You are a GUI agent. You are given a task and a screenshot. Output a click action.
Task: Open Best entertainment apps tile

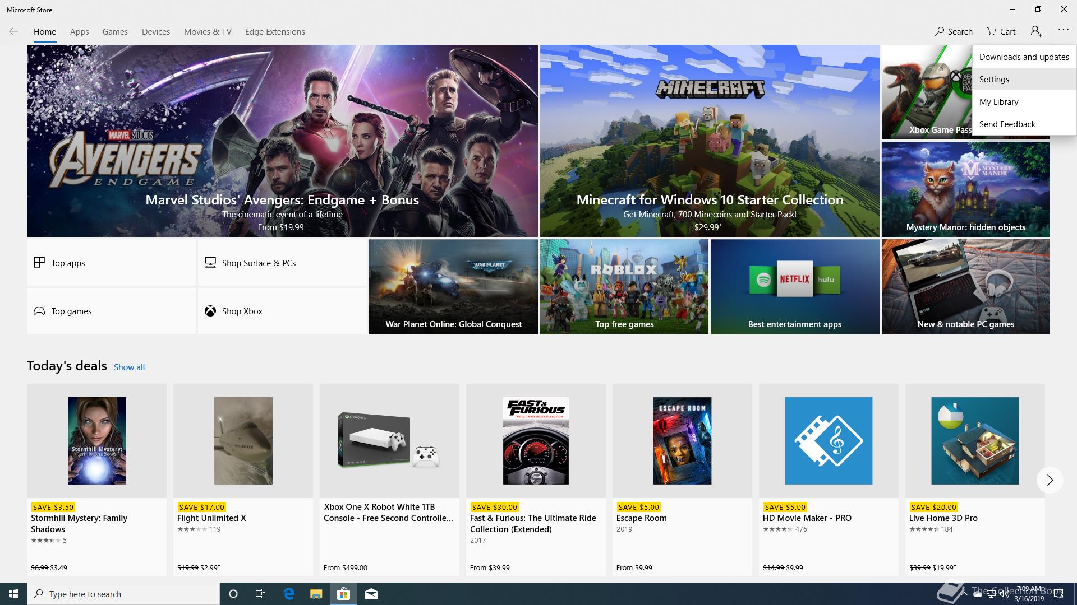click(x=795, y=287)
